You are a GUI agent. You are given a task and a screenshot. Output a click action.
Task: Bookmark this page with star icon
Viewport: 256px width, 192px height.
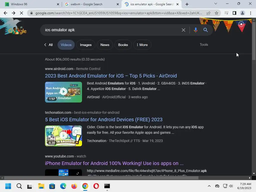tap(216, 13)
